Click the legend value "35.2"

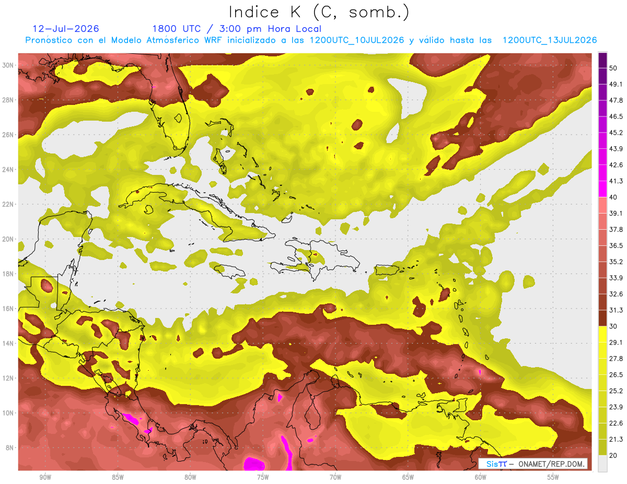pos(616,262)
